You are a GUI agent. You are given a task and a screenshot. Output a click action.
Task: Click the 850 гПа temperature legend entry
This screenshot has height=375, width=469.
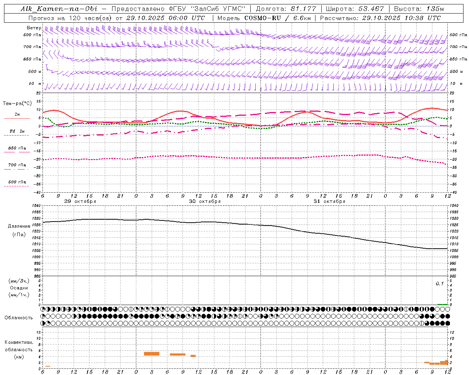click(x=17, y=148)
